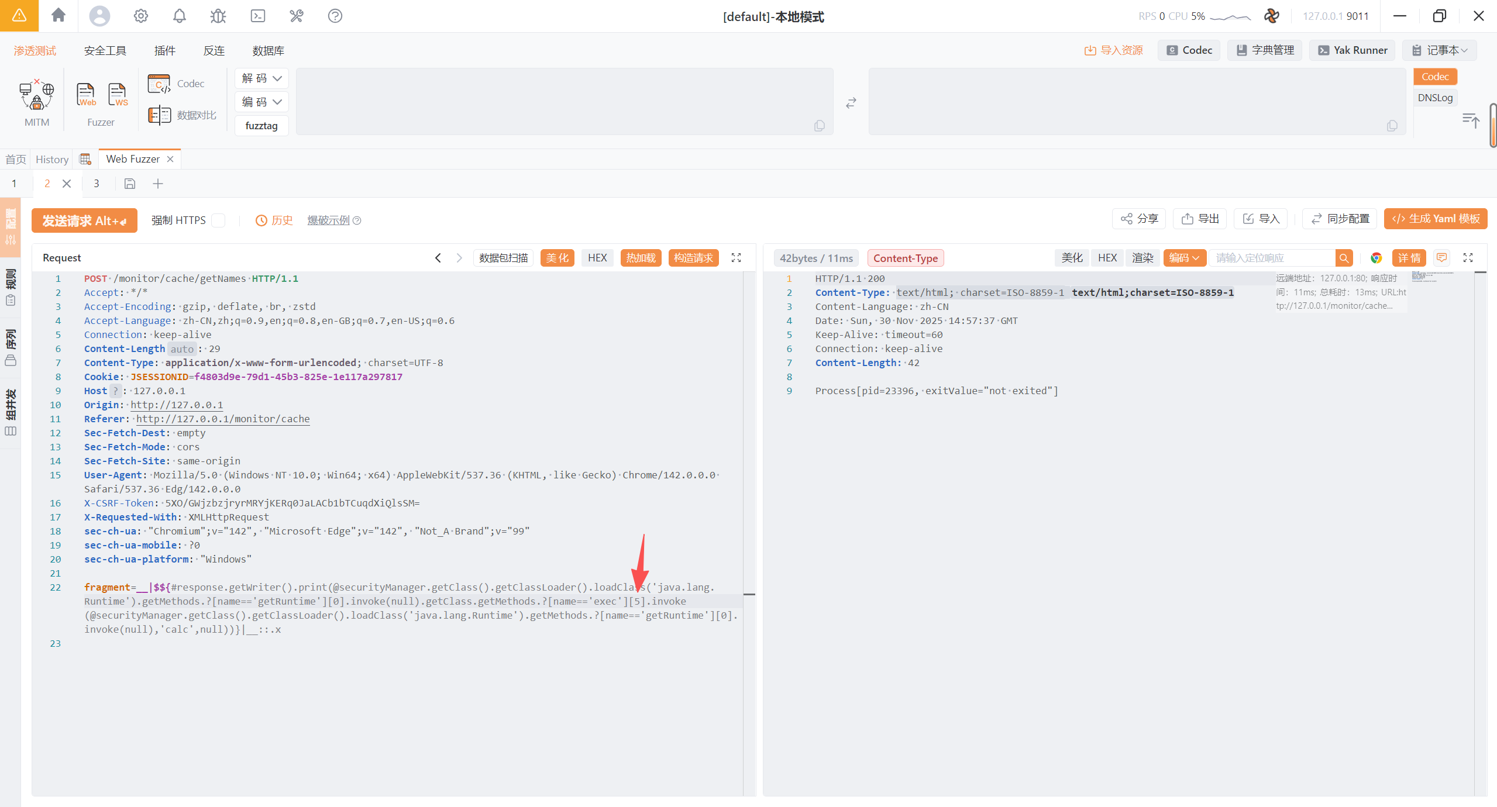Image resolution: width=1497 pixels, height=807 pixels.
Task: Open the 记事本 notebook dropdown
Action: click(1440, 50)
